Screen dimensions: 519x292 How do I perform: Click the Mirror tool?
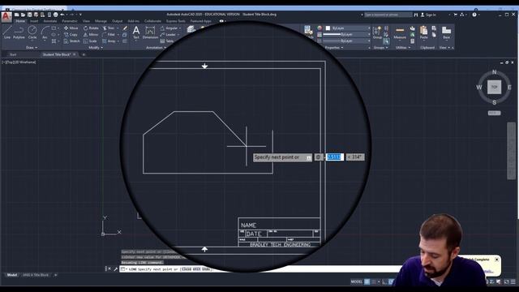[91, 34]
